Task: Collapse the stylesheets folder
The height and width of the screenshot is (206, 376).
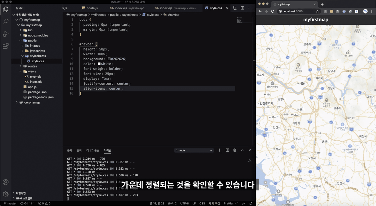Action: coord(38,56)
